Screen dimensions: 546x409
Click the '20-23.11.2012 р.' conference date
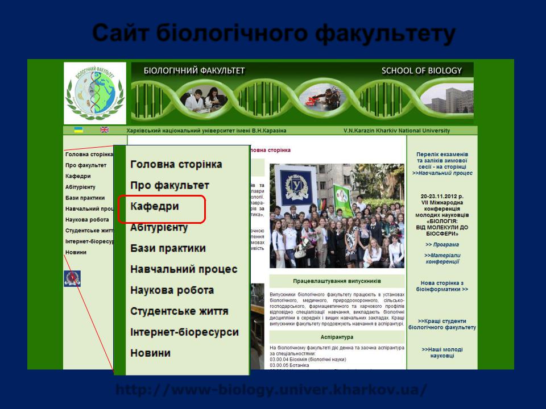coord(442,196)
